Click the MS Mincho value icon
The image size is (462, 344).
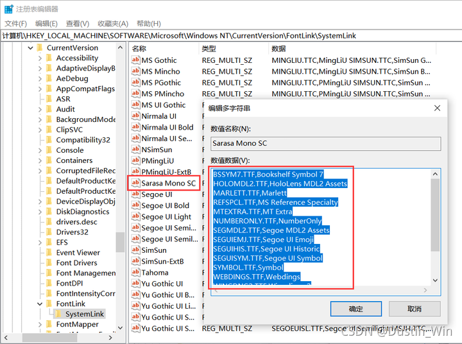(x=135, y=71)
